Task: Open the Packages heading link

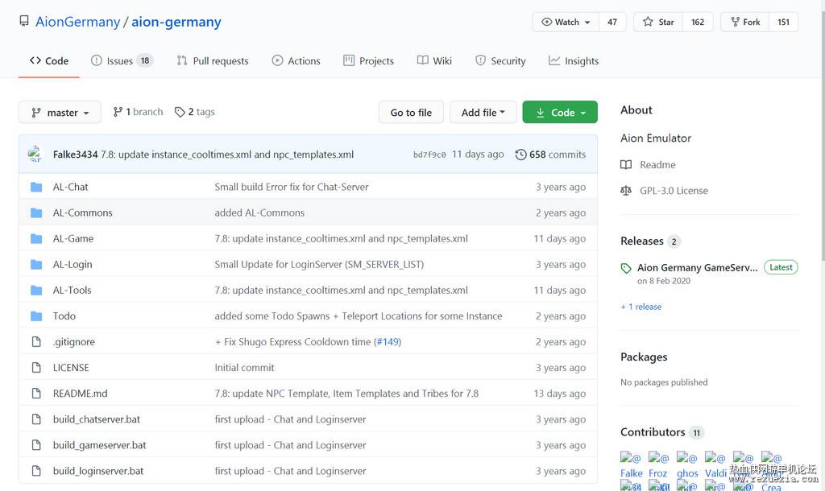Action: 644,357
